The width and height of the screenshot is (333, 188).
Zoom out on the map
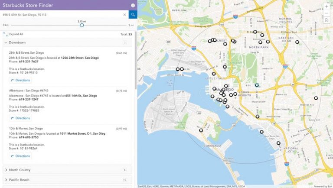[326, 13]
